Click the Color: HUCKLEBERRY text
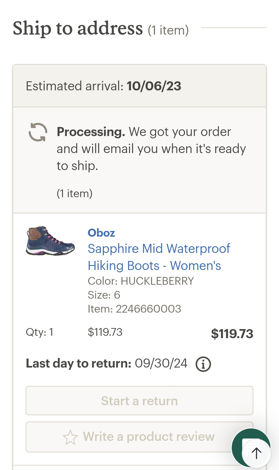The image size is (279, 470). click(141, 281)
